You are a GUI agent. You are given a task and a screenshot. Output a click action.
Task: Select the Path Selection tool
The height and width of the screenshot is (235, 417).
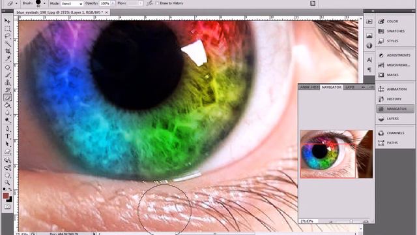point(7,144)
